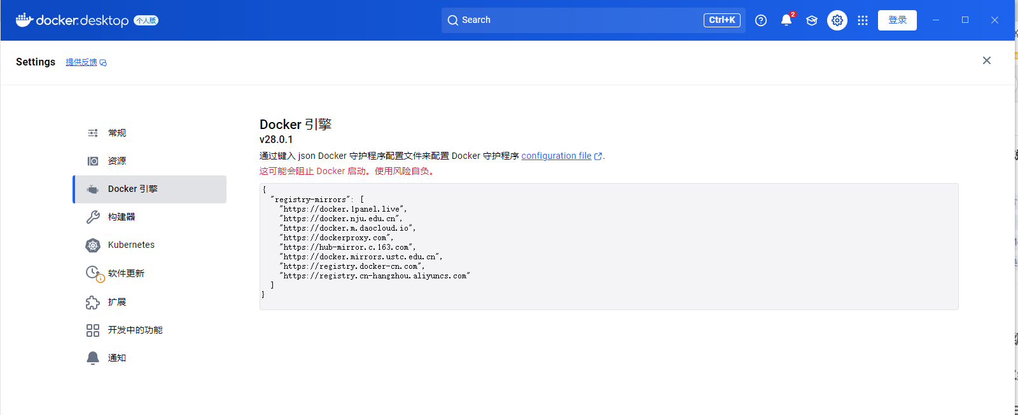Select the Kubernetes settings tab
The image size is (1018, 415).
pos(150,245)
